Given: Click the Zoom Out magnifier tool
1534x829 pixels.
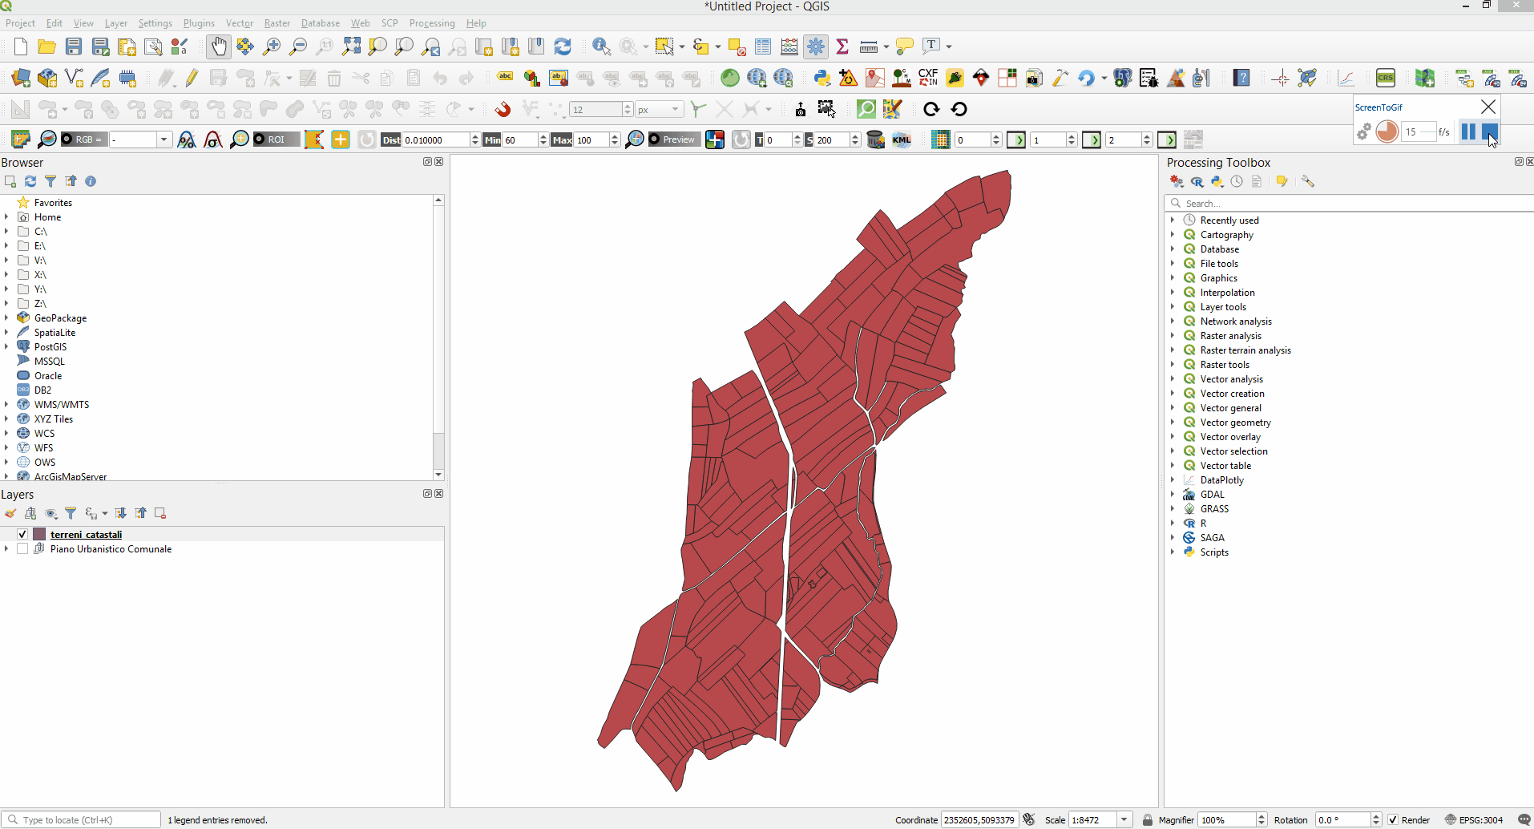Looking at the screenshot, I should pyautogui.click(x=298, y=47).
